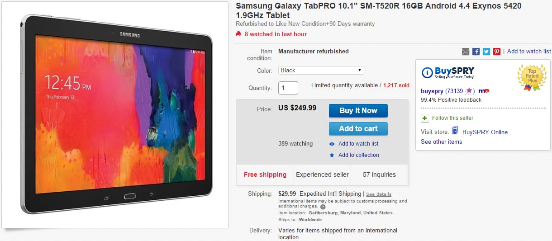Open the BuySPRY Online store link
Screen dimensions: 552x241
point(485,132)
